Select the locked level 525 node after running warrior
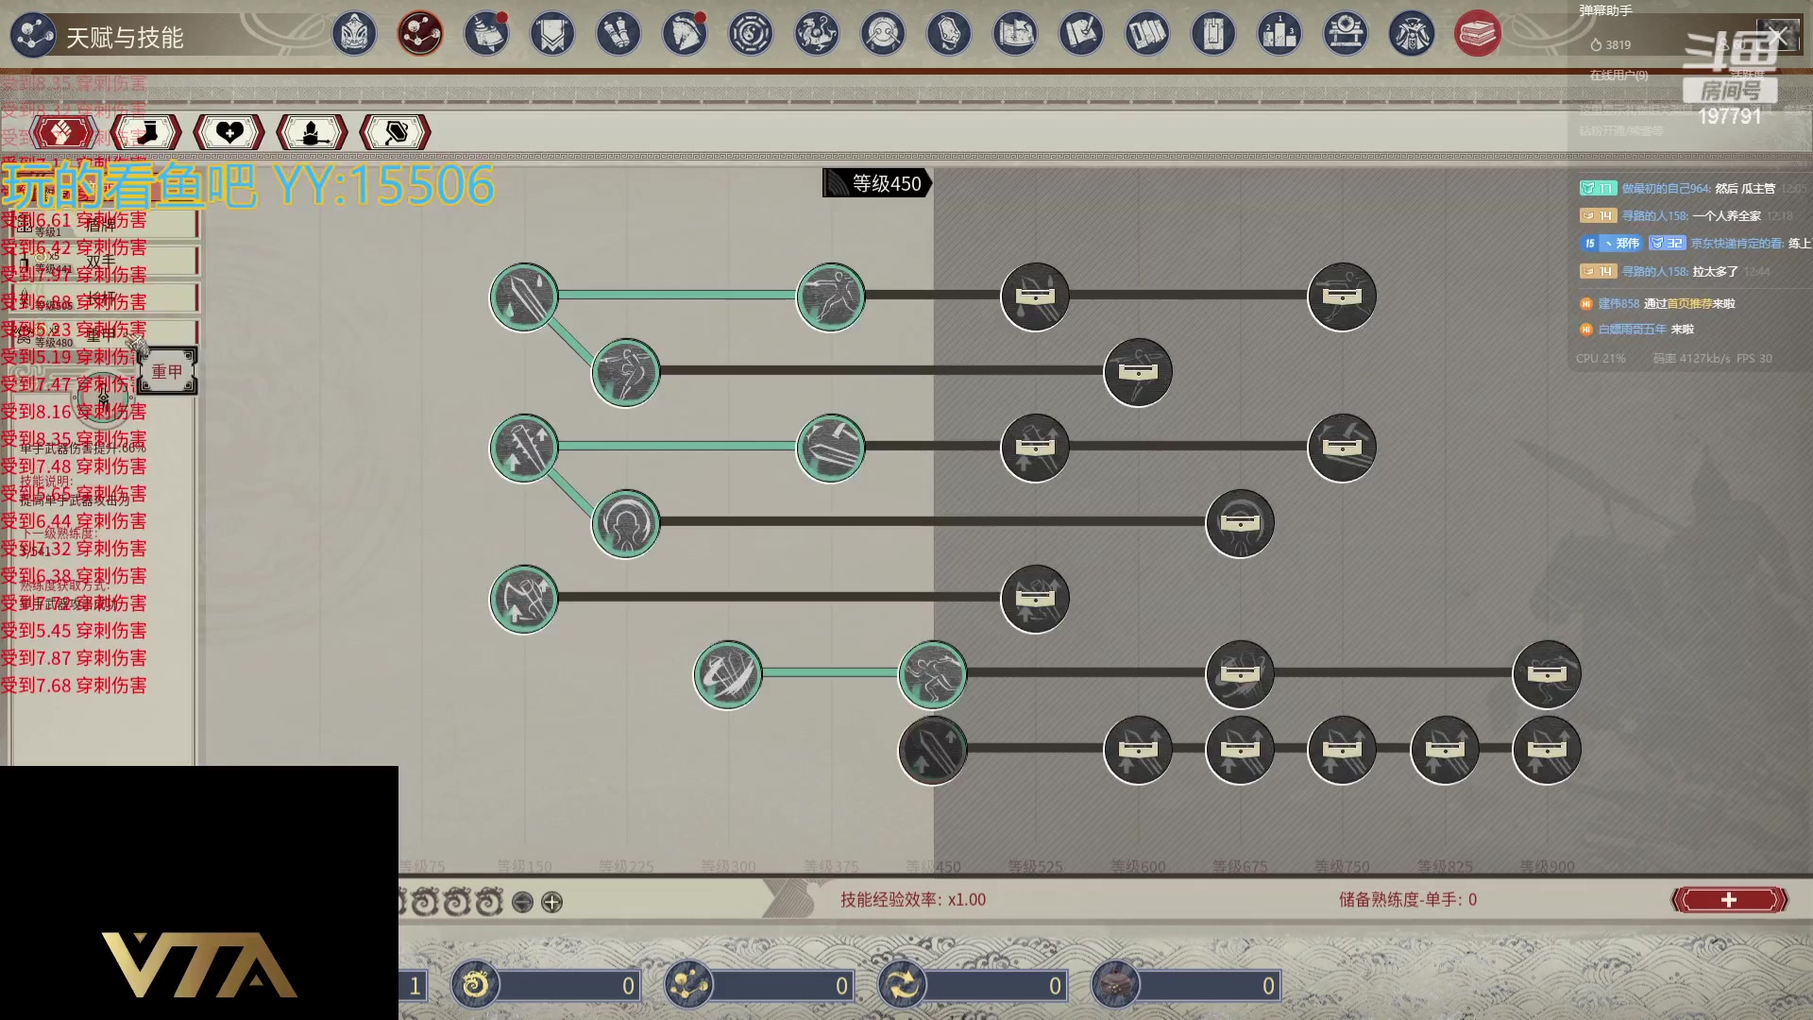This screenshot has height=1020, width=1813. 1035,297
